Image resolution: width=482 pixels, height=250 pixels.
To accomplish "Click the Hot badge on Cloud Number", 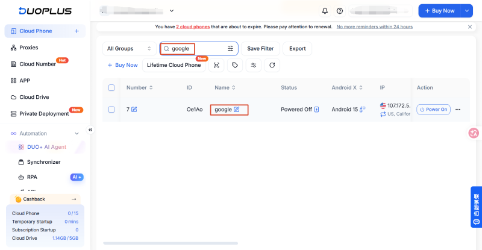I will (x=62, y=60).
